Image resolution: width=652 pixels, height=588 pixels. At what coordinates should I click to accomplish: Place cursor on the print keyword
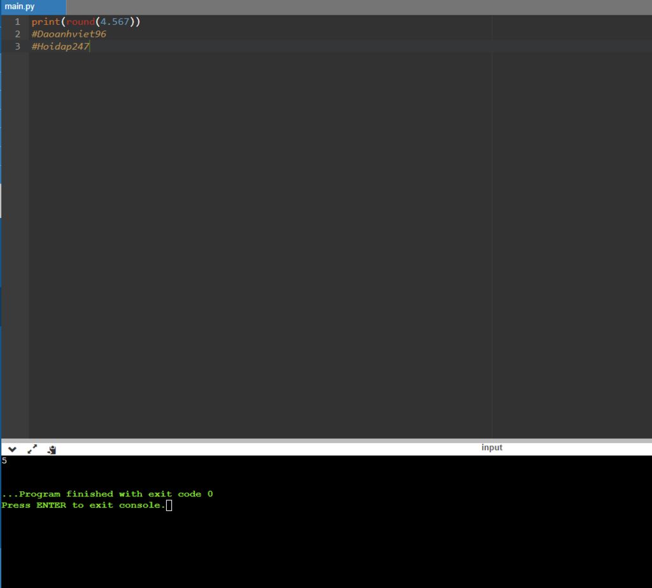tap(45, 22)
